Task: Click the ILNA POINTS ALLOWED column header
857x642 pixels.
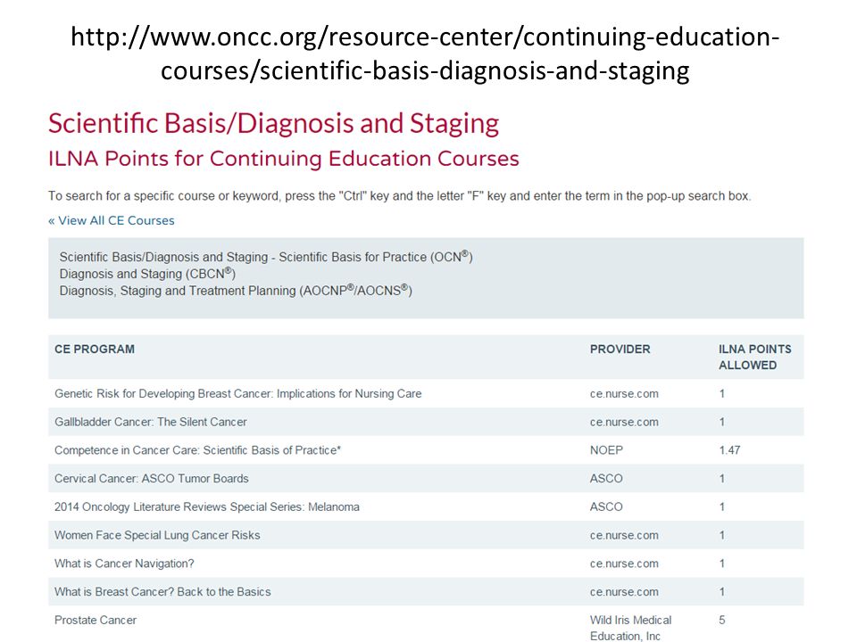Action: coord(755,357)
